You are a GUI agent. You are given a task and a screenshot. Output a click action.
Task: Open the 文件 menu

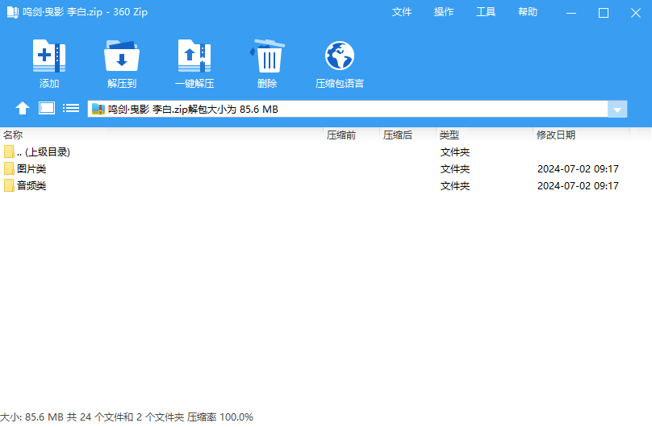pyautogui.click(x=402, y=12)
